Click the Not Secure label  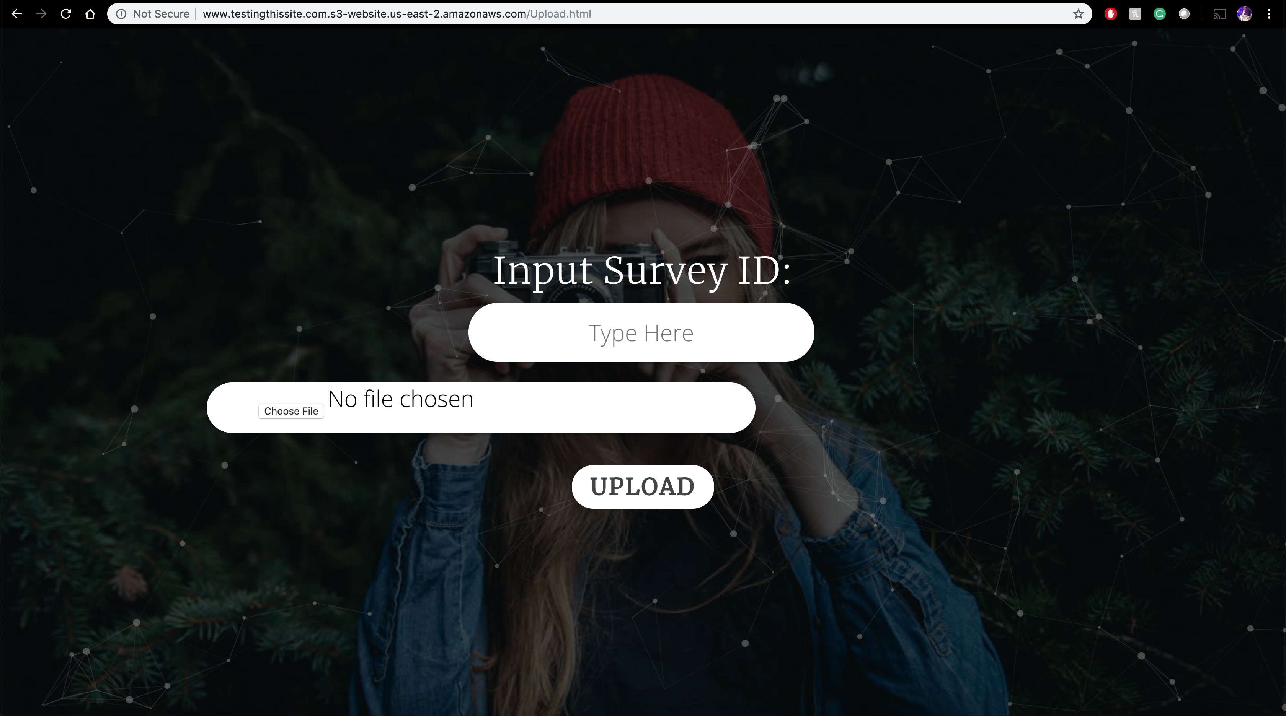pos(161,14)
